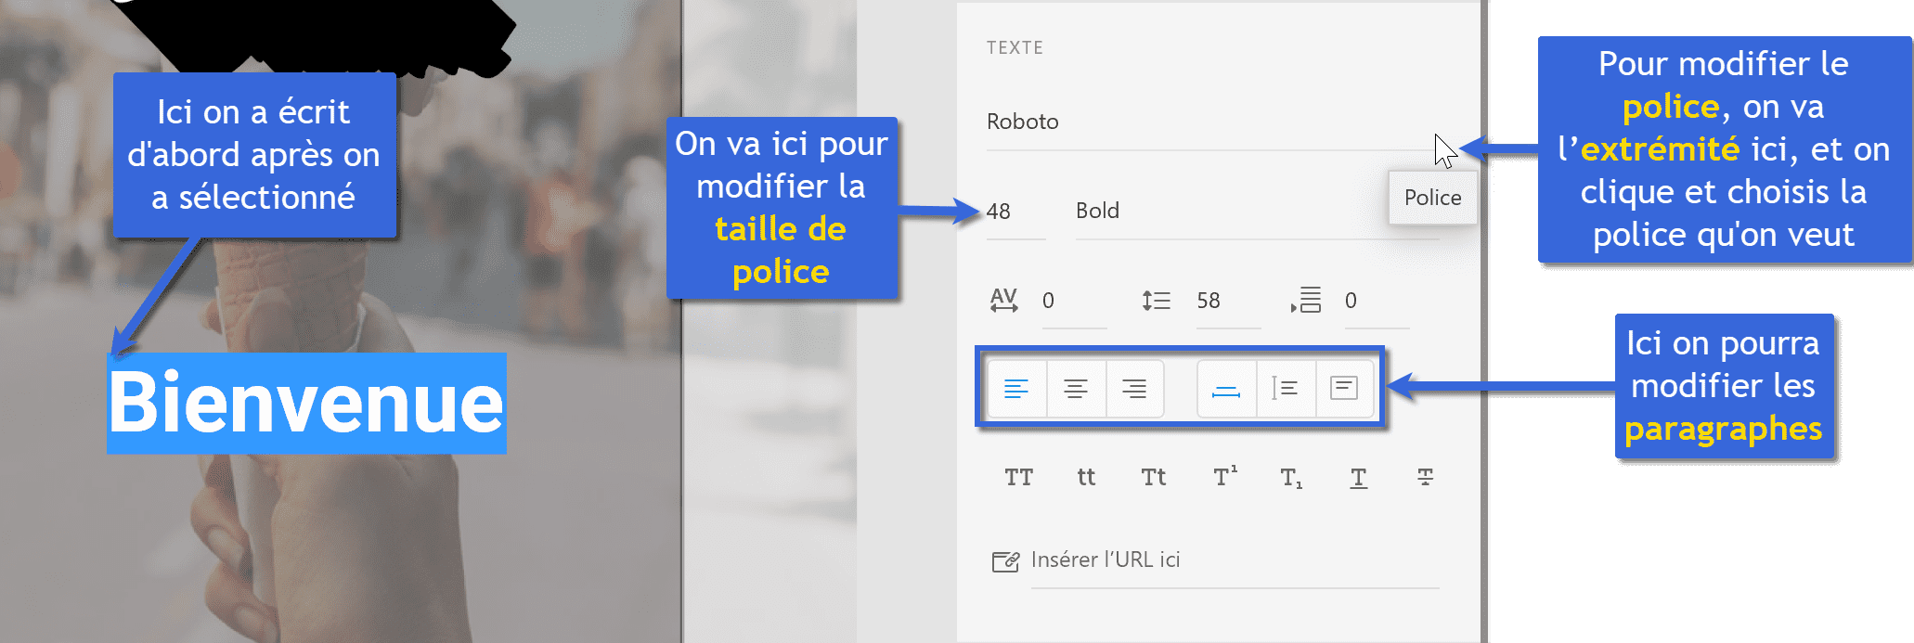Center-align the text
Viewport: 1914px width, 643px height.
pos(1076,388)
